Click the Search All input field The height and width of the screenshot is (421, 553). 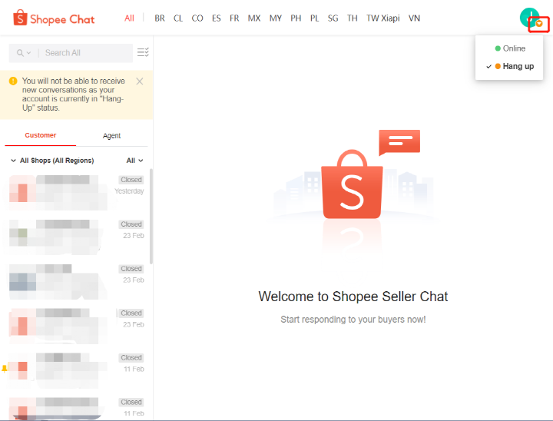click(84, 53)
